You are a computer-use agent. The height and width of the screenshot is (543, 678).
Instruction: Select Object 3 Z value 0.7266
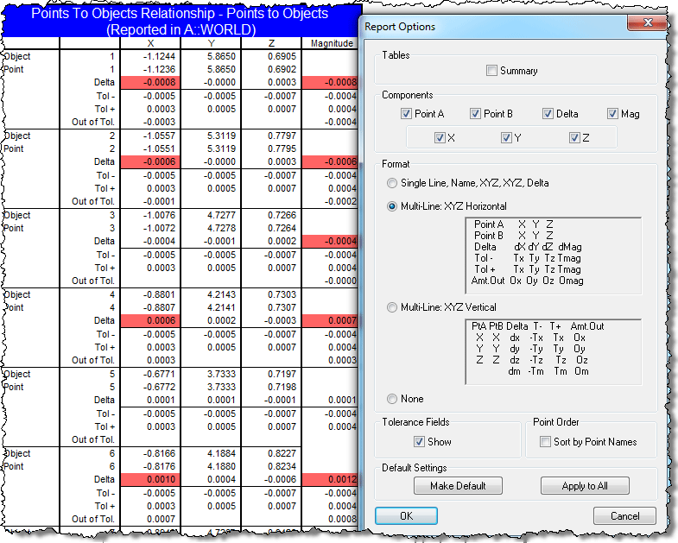point(282,215)
